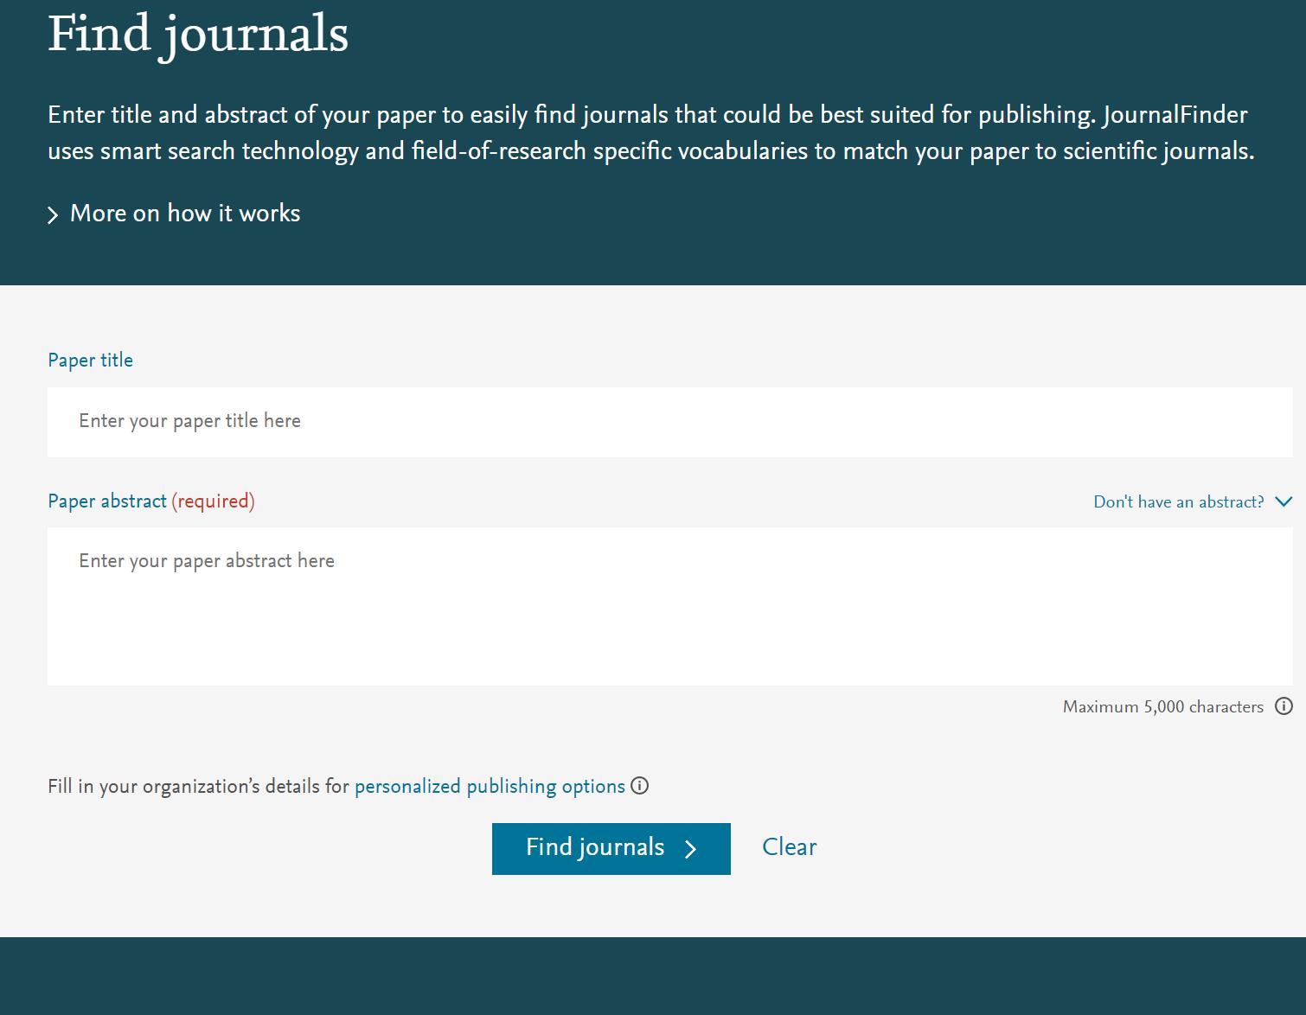Click the 'Paper abstract' field label

click(107, 501)
